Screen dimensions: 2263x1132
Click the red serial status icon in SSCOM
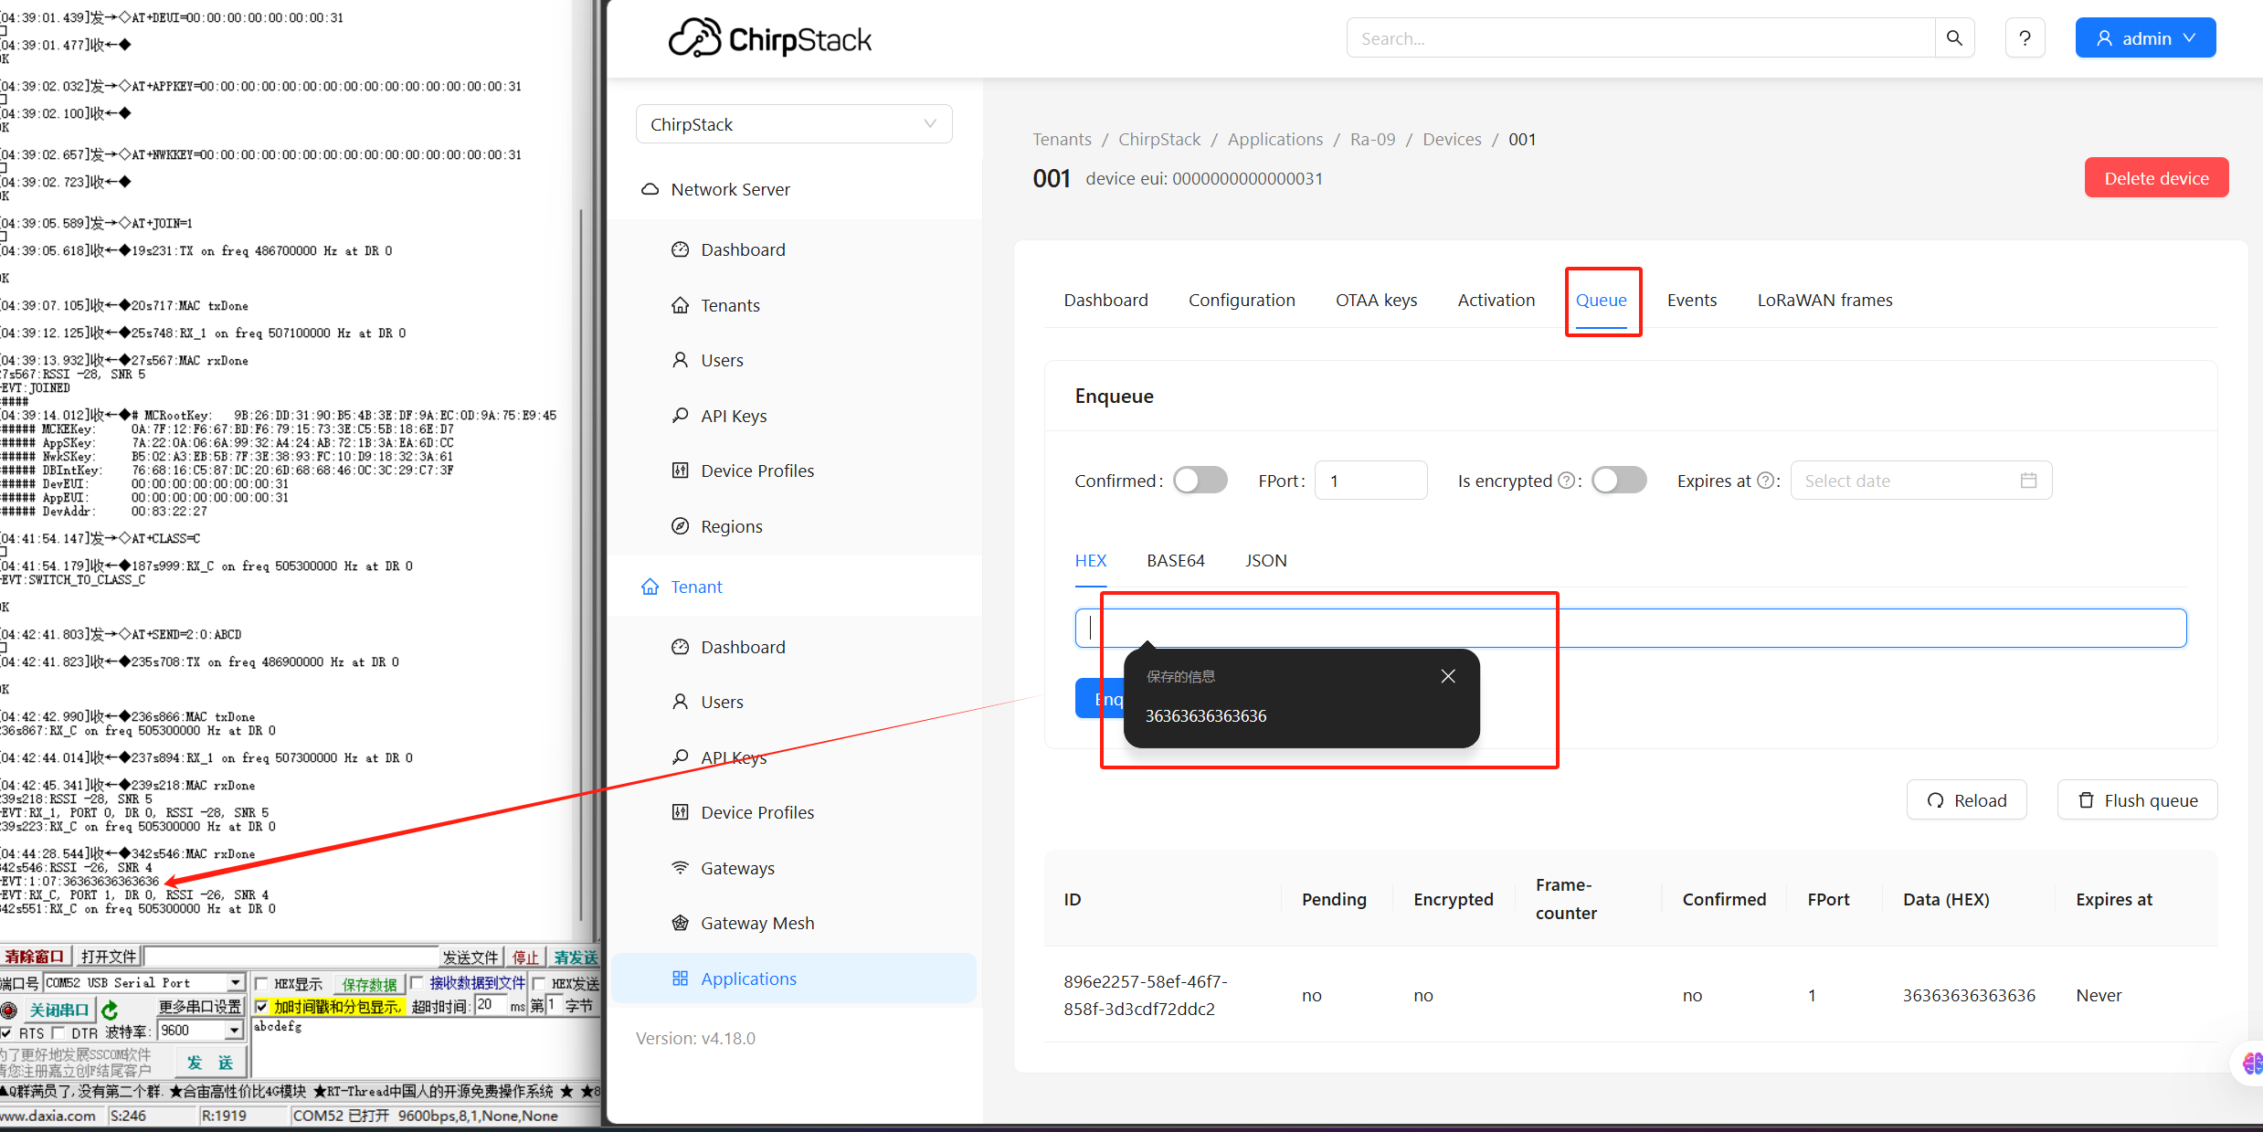[9, 1010]
